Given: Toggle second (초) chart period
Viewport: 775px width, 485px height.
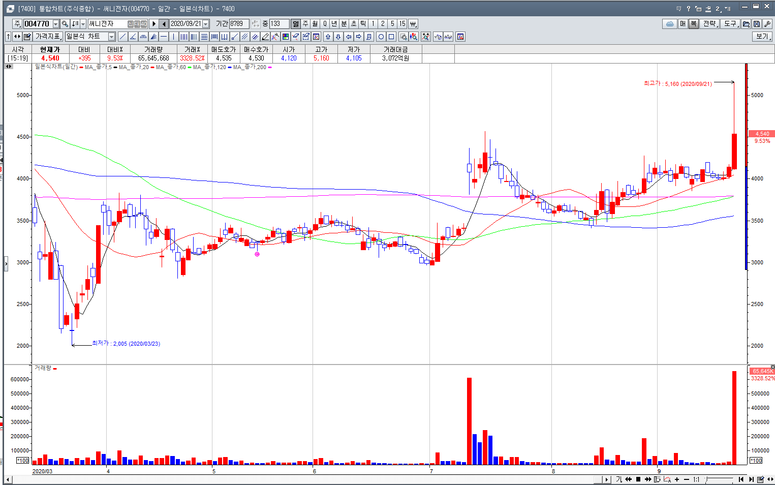Looking at the screenshot, I should pyautogui.click(x=354, y=24).
